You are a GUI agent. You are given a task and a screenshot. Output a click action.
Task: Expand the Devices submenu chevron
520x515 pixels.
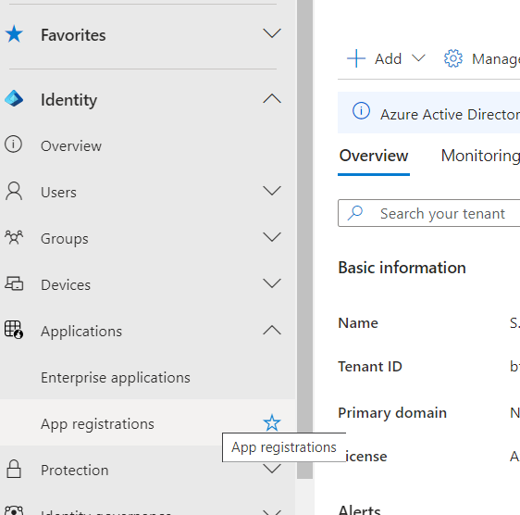272,283
